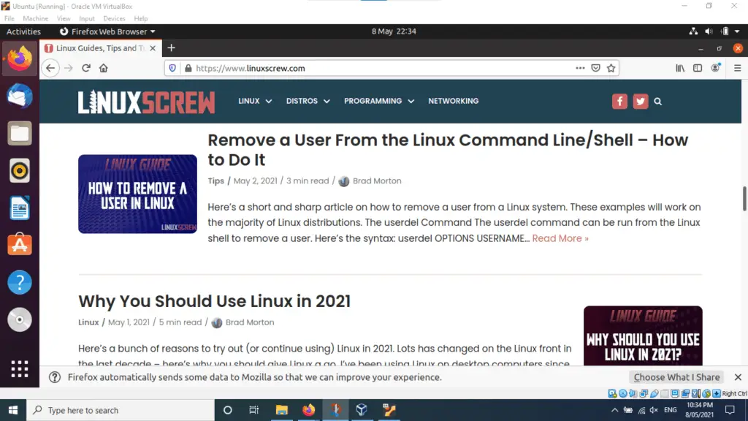Show tracking protection shield info
The image size is (748, 421).
[x=172, y=68]
